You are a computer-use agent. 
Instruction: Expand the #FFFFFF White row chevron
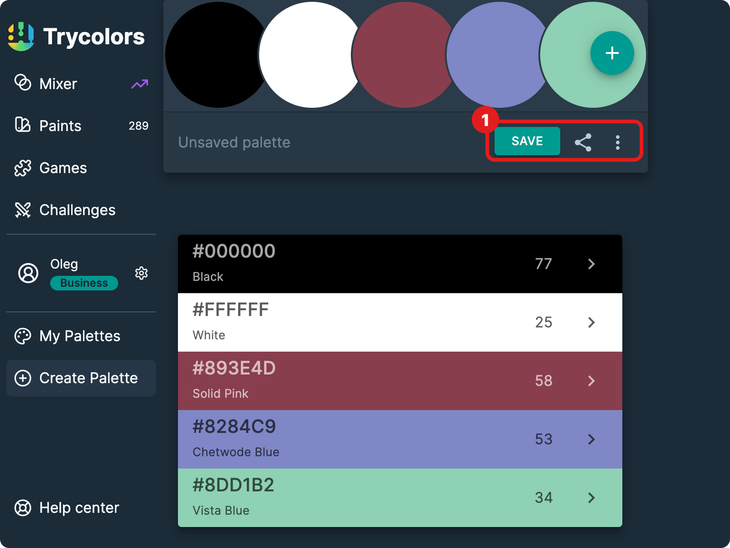pyautogui.click(x=591, y=322)
